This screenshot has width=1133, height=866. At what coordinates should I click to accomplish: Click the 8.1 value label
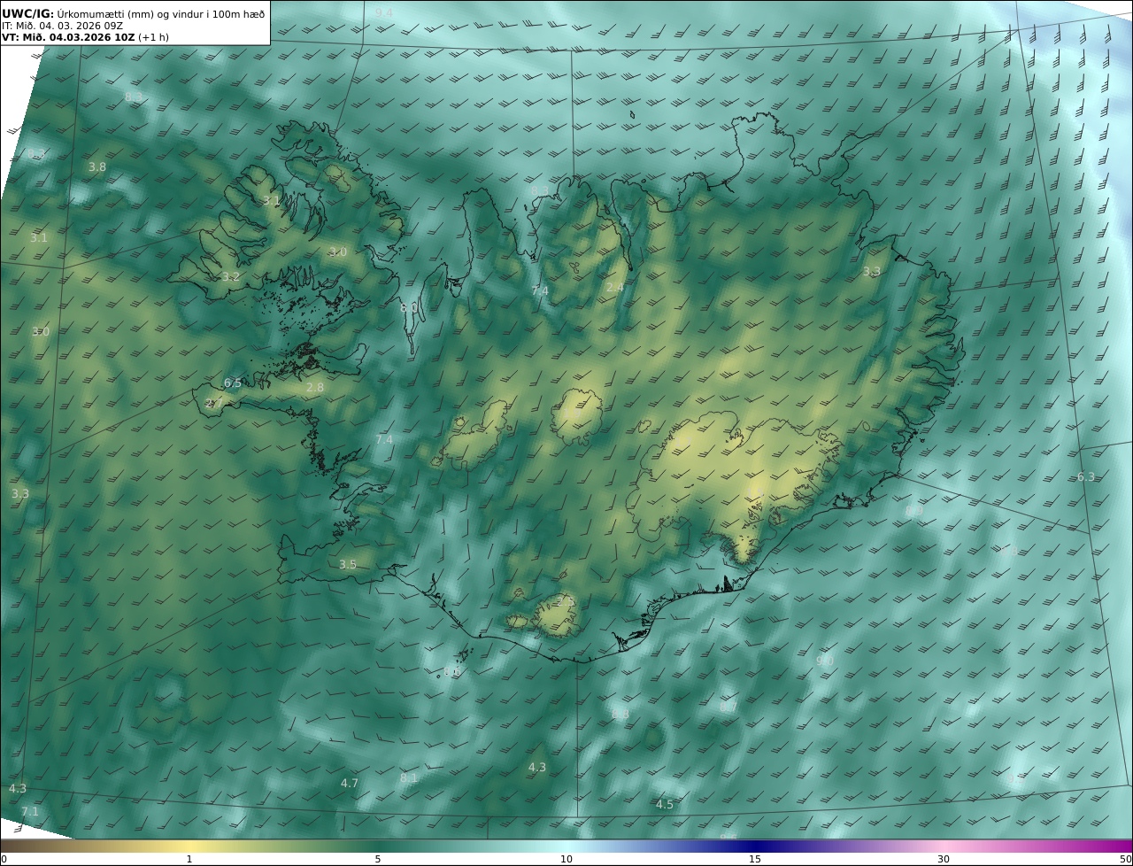coord(408,777)
